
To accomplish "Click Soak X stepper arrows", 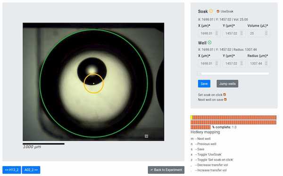I will click(x=216, y=33).
